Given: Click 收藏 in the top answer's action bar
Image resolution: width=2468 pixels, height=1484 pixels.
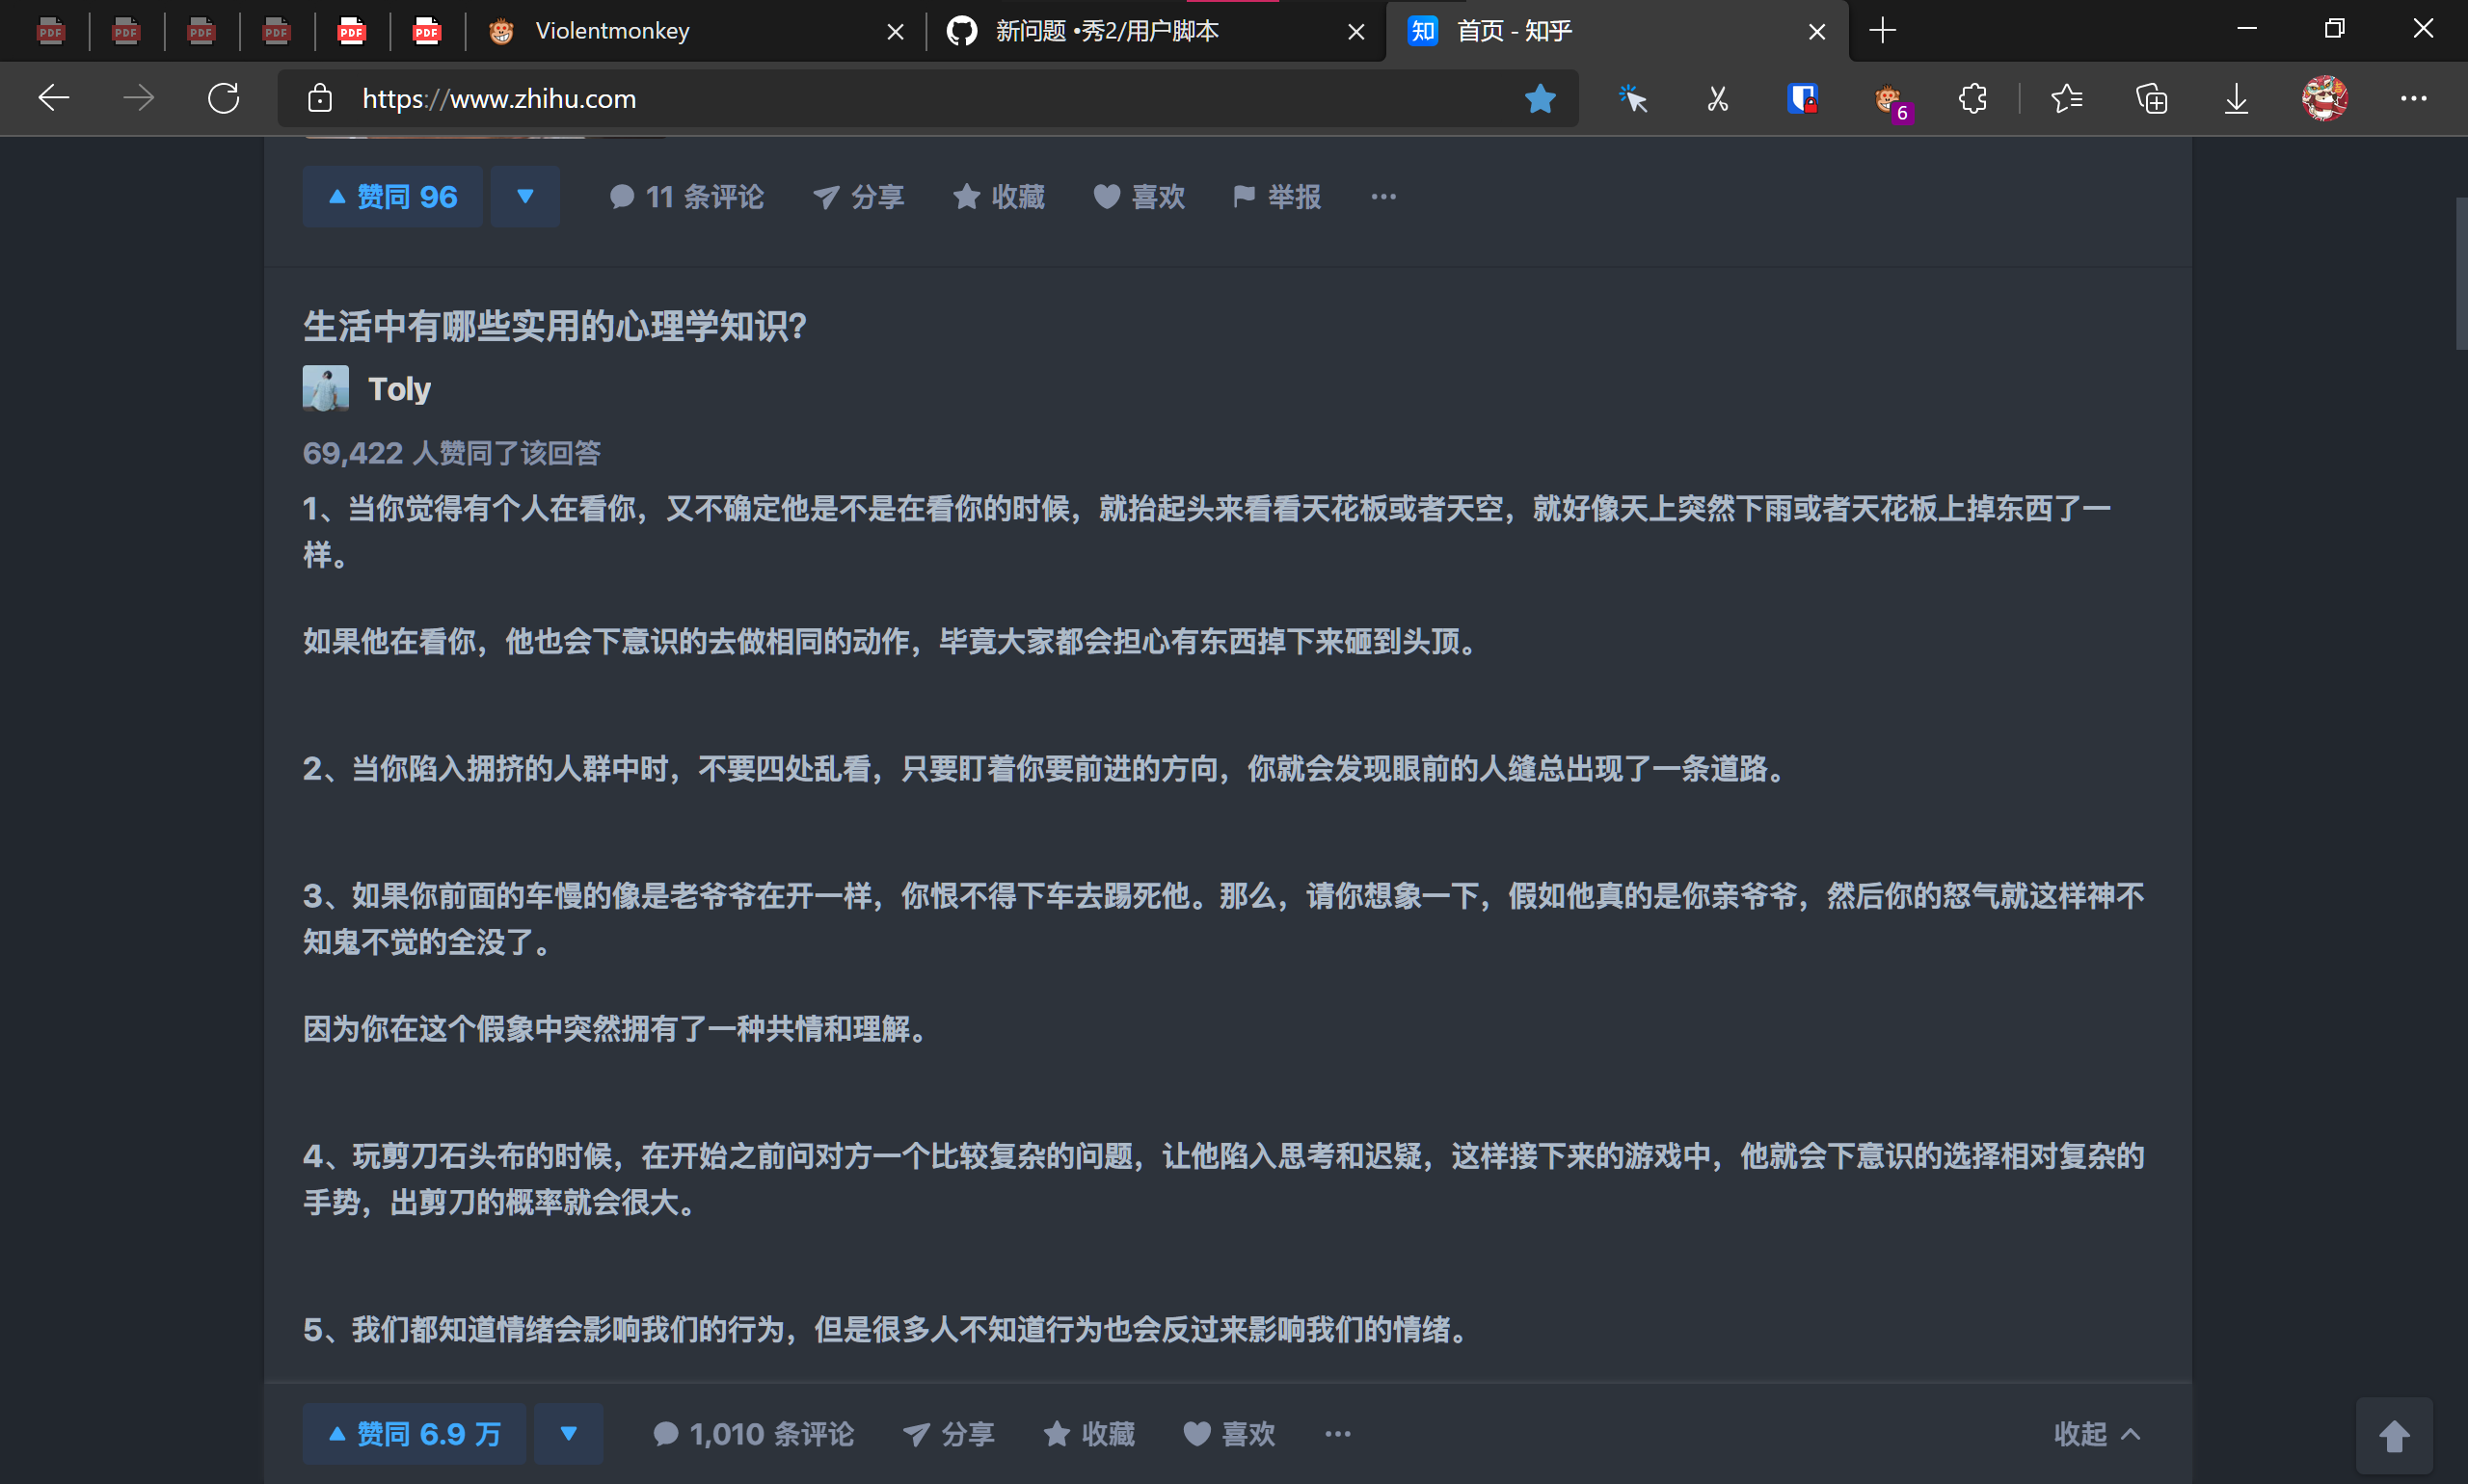Looking at the screenshot, I should [999, 196].
